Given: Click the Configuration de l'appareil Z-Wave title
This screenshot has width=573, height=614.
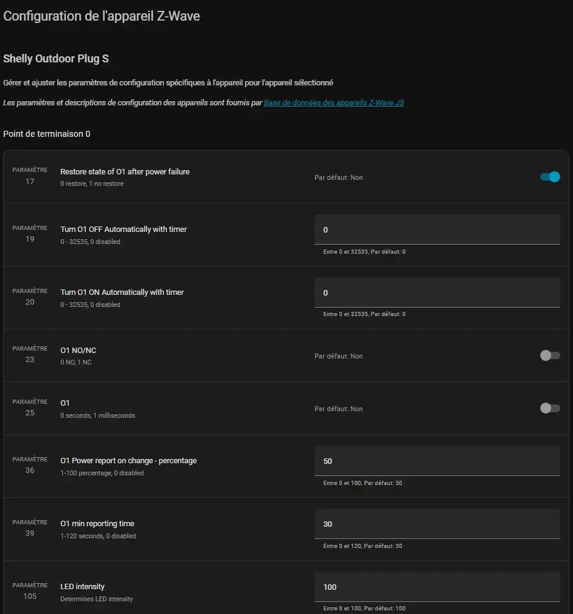Looking at the screenshot, I should point(102,16).
